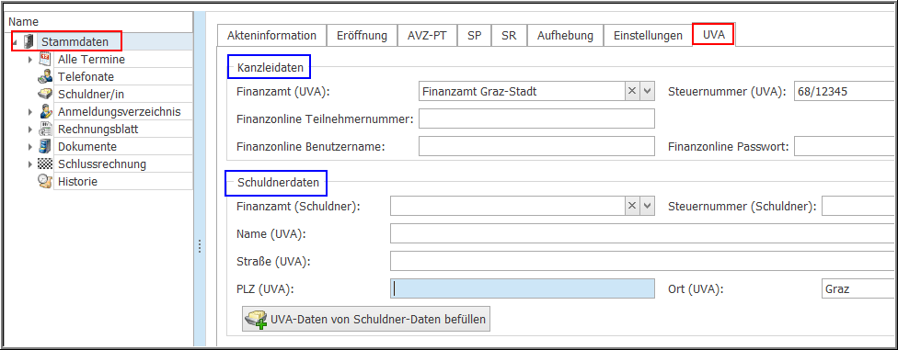Select the Schuldner/in icon
898x350 pixels.
[x=45, y=95]
